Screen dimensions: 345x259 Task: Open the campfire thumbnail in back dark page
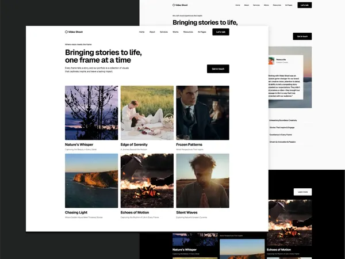pyautogui.click(x=290, y=223)
